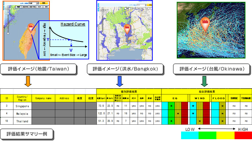
Task: Click the 評価結果サマリー例 label box
Action: (27, 134)
